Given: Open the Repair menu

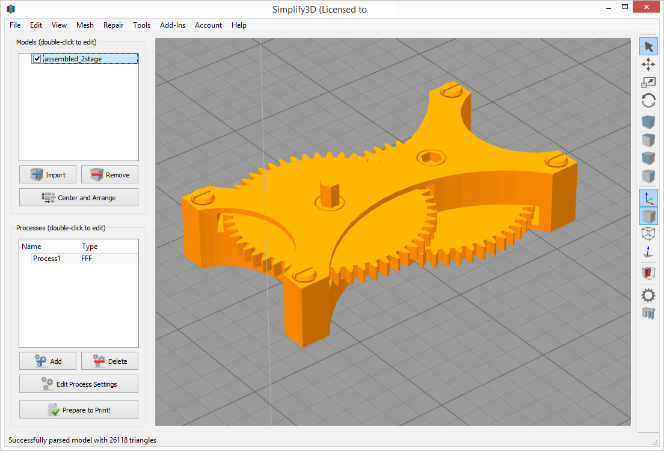Looking at the screenshot, I should [x=114, y=25].
